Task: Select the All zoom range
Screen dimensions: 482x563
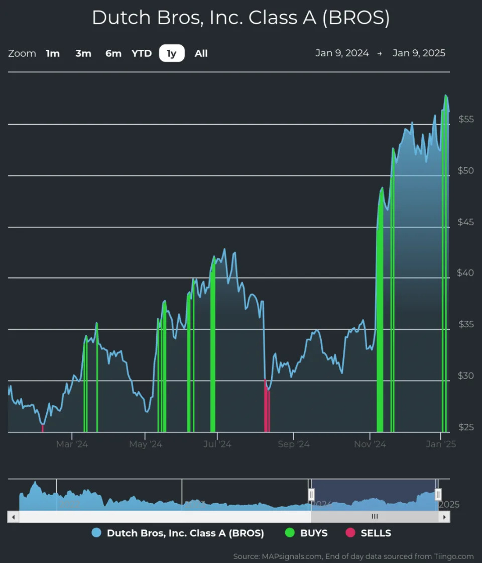Action: pyautogui.click(x=201, y=53)
